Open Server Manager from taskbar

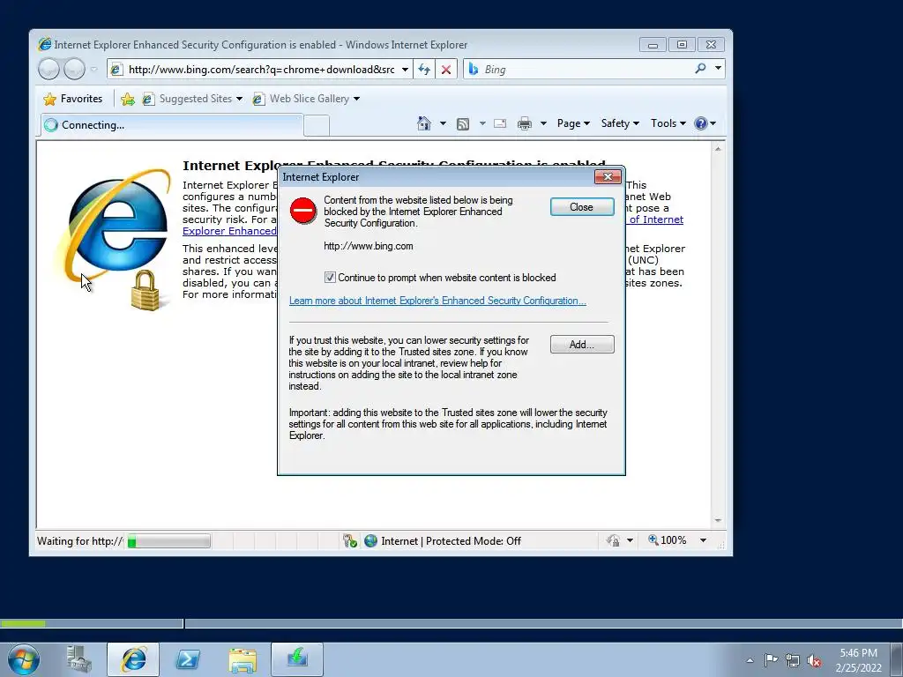[78, 659]
